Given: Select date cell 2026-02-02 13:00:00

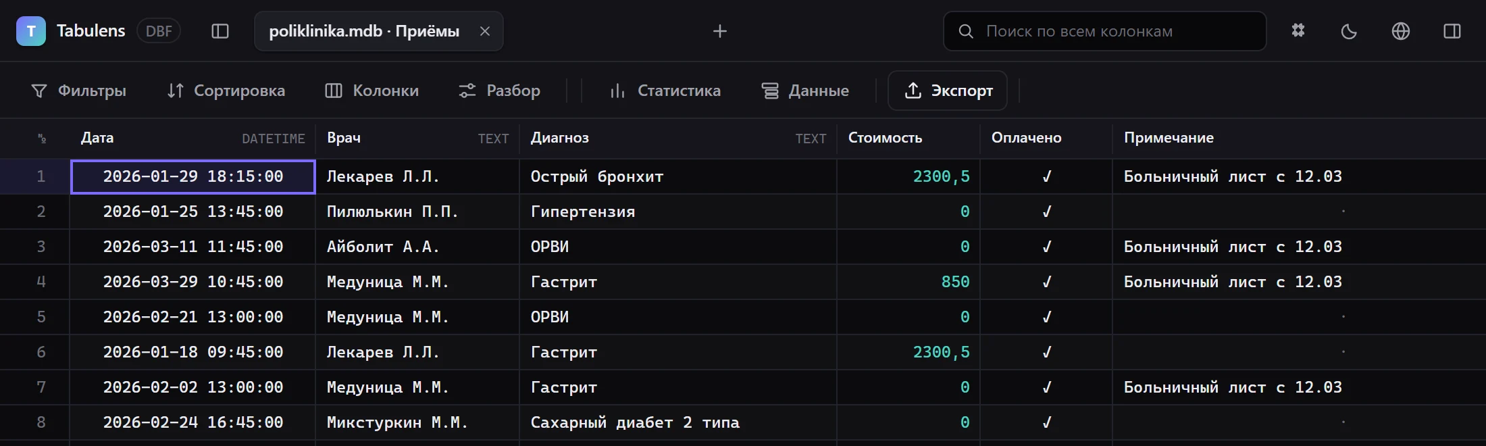Looking at the screenshot, I should click(193, 388).
